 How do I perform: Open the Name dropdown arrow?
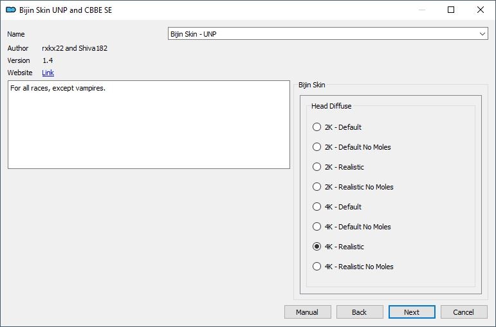pyautogui.click(x=482, y=34)
